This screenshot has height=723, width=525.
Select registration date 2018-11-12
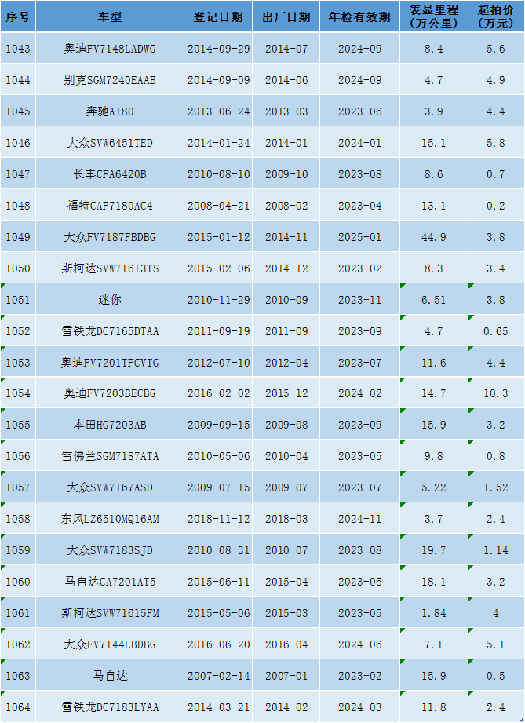click(x=218, y=518)
